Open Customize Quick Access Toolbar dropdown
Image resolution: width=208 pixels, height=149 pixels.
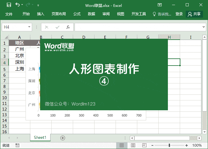[x=38, y=5]
